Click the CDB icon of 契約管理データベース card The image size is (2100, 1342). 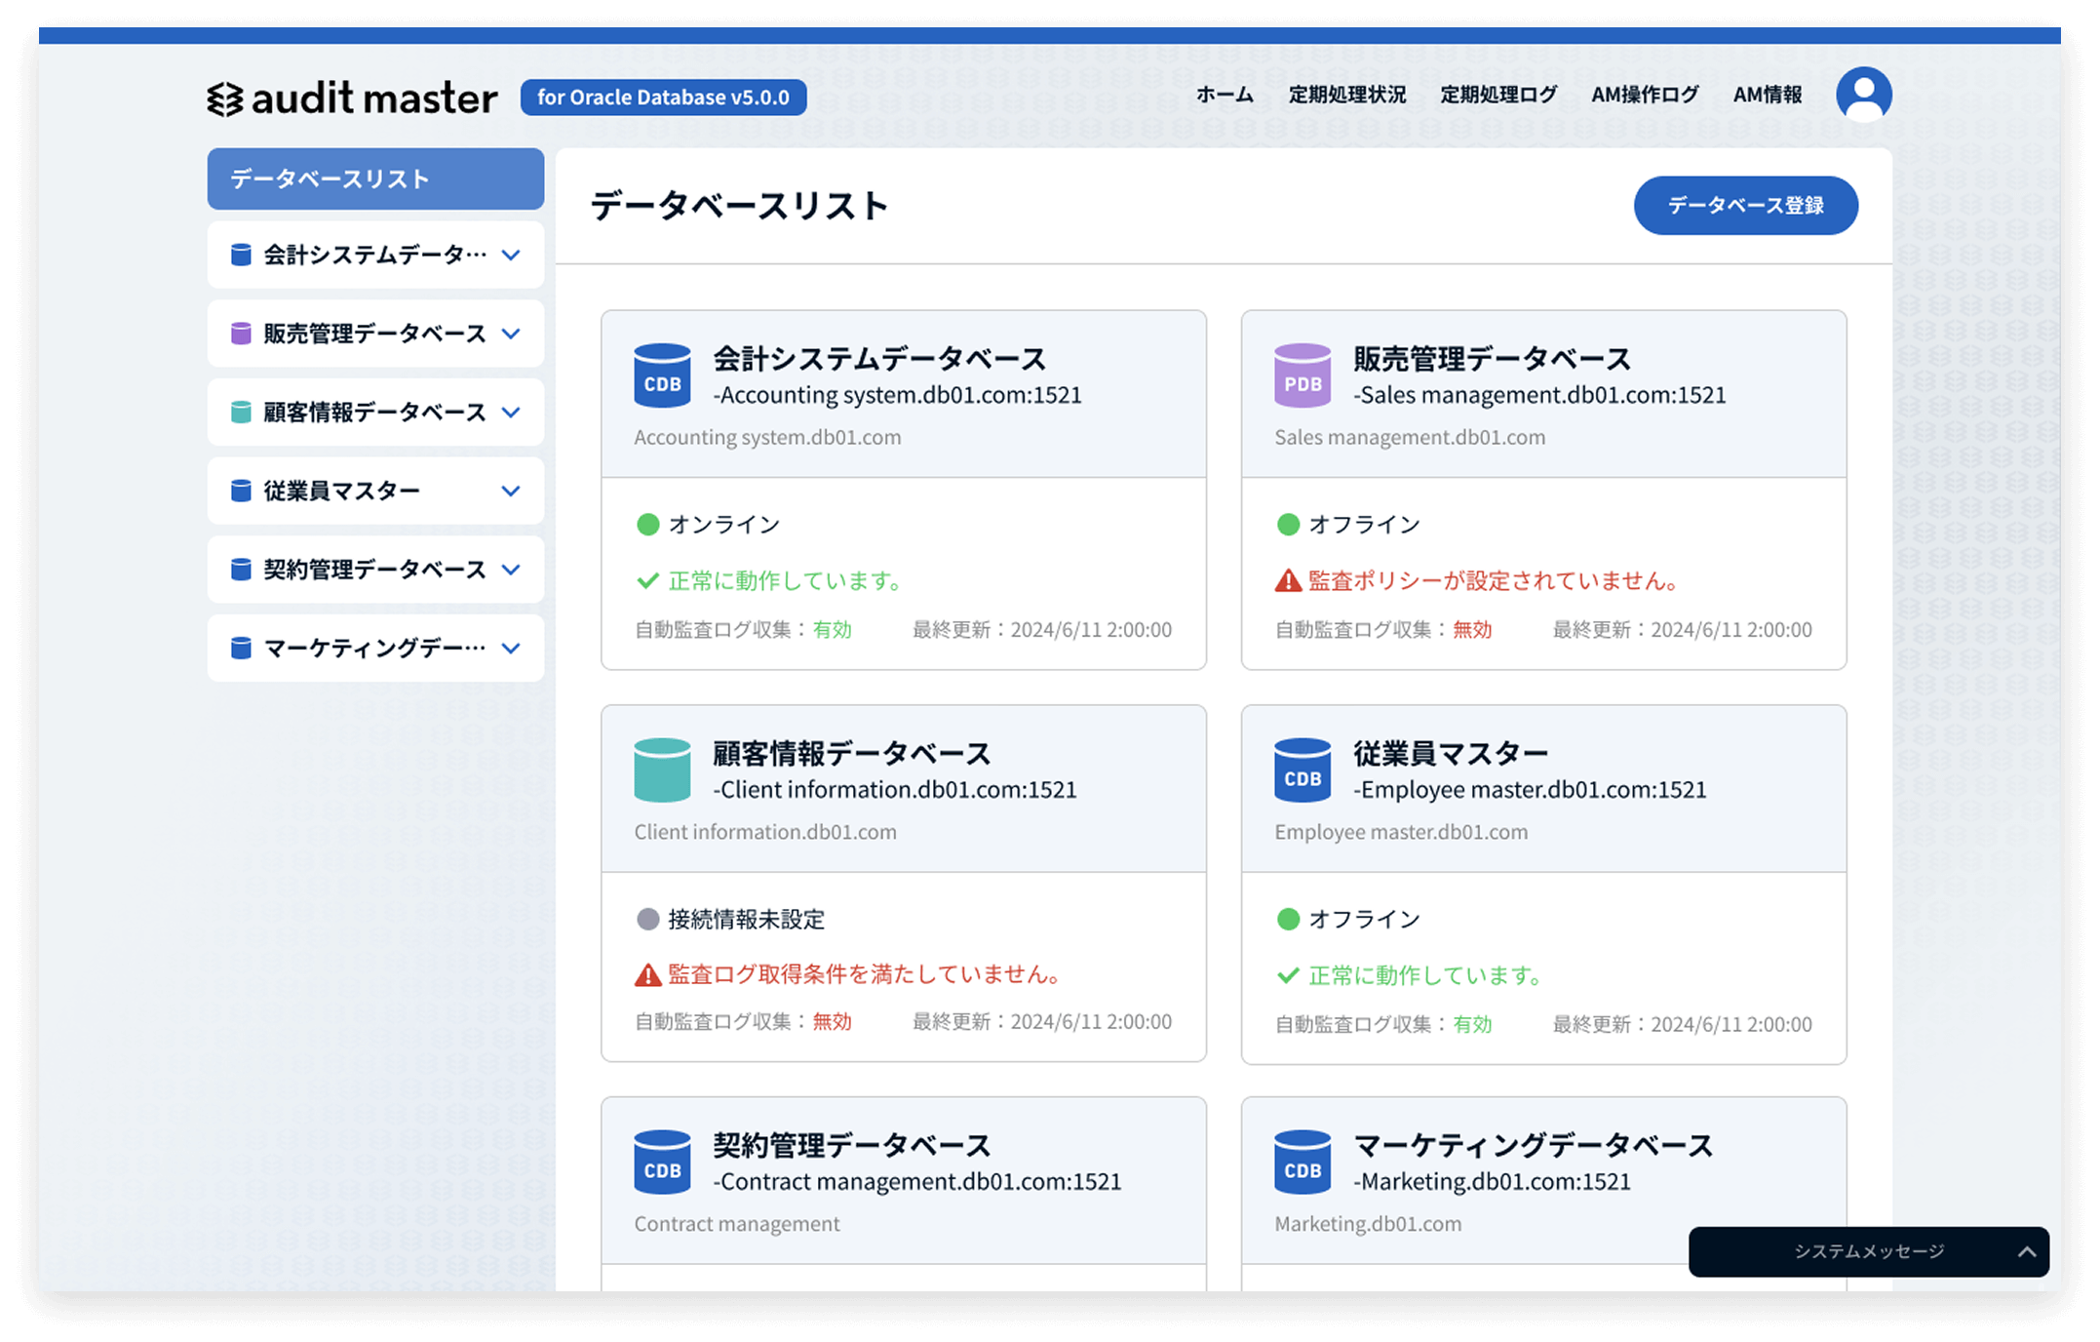point(662,1162)
